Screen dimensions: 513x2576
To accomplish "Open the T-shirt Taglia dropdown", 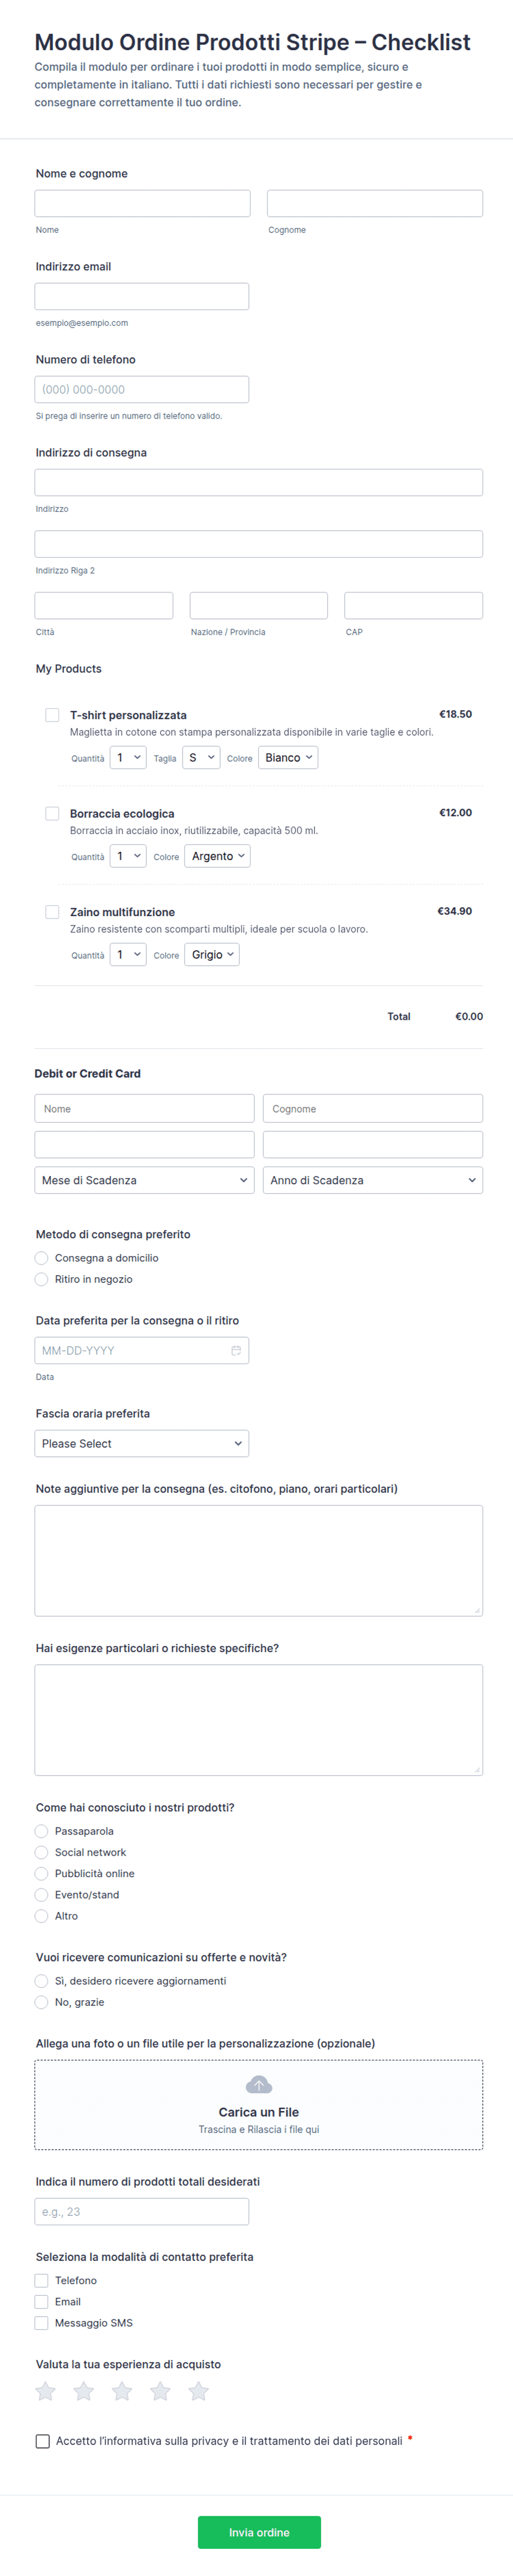I will [201, 758].
